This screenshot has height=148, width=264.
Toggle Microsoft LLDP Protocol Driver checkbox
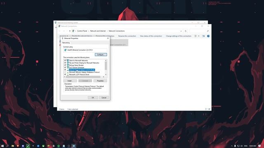(65, 74)
